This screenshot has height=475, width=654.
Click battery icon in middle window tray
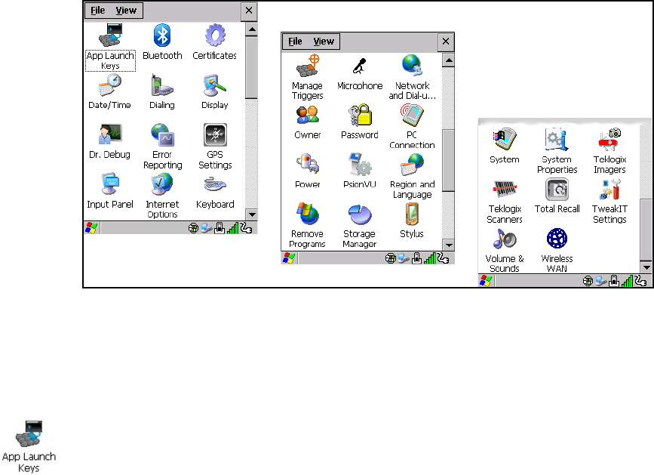click(416, 259)
